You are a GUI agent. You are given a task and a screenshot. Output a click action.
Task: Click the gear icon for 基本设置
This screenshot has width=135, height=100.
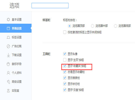point(8,19)
